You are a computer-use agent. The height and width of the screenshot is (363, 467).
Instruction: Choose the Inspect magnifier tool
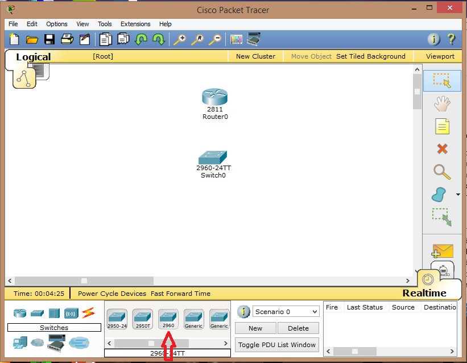(x=442, y=172)
